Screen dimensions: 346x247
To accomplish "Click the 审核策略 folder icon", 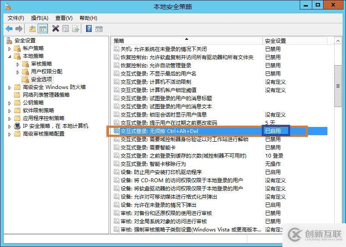I will (x=26, y=64).
